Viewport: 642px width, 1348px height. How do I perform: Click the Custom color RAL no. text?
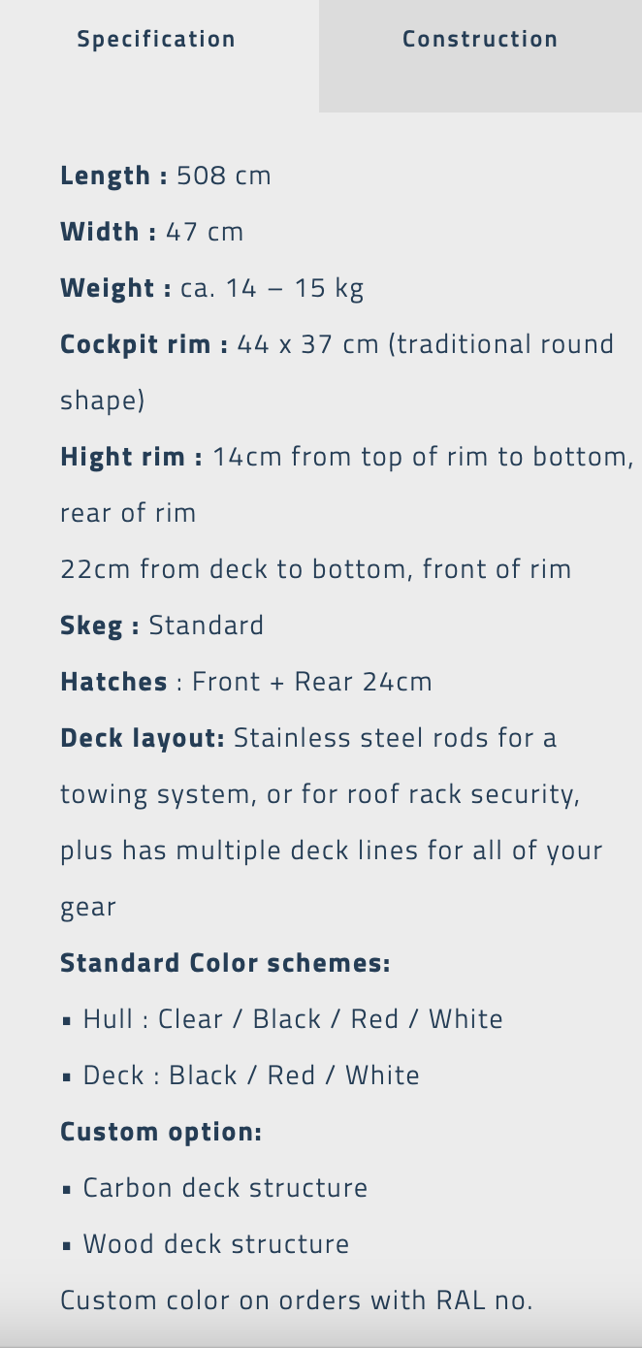(x=297, y=1300)
